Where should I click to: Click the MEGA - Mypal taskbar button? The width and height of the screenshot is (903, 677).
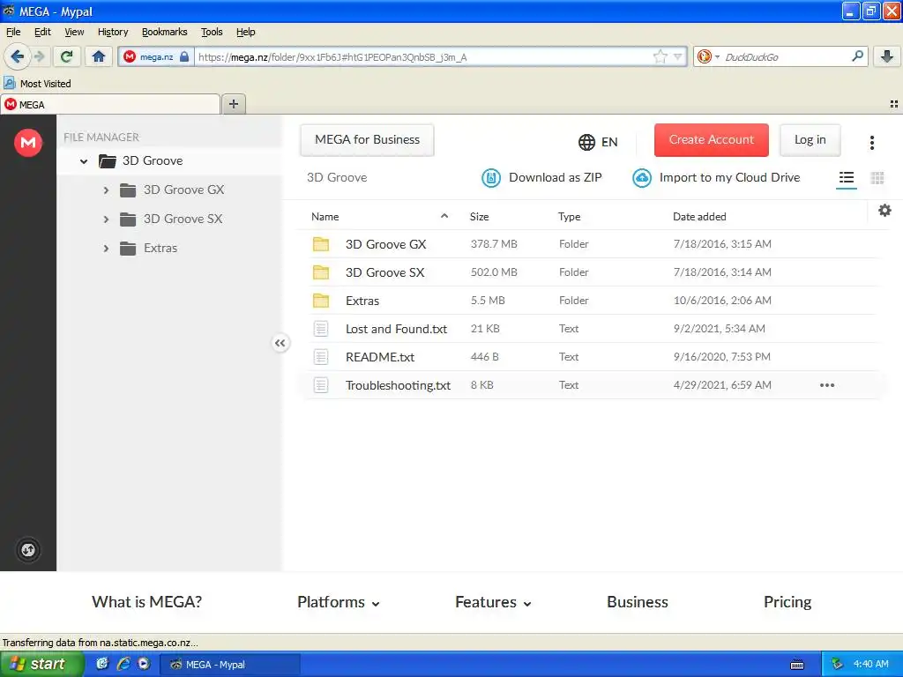[x=230, y=665]
